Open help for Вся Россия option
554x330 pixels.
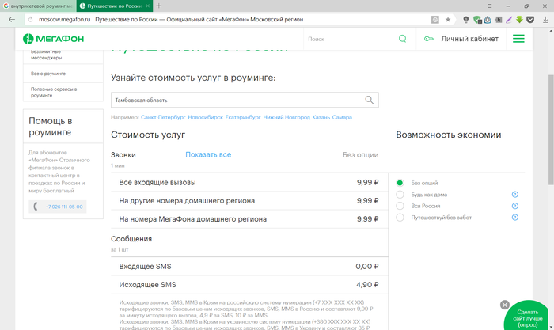click(515, 206)
